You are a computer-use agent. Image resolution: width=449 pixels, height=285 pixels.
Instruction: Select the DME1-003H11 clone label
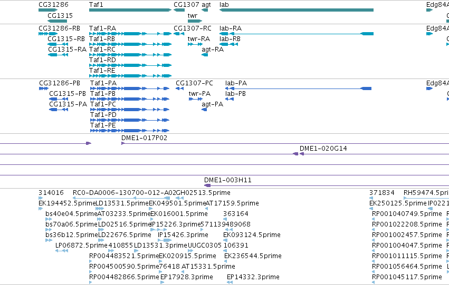pos(228,180)
